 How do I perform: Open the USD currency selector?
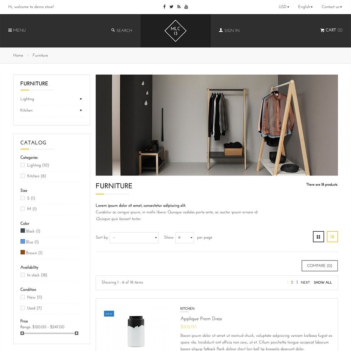(284, 7)
